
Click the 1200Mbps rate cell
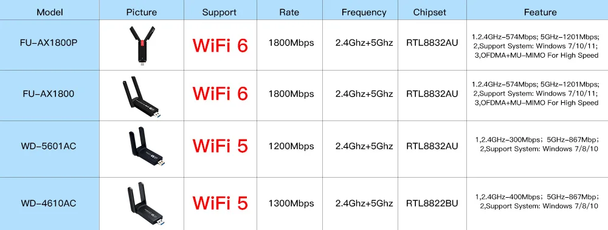tap(291, 146)
